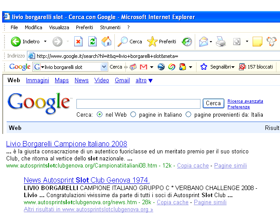Click the blue globe icon on Google toolbar

click(161, 67)
